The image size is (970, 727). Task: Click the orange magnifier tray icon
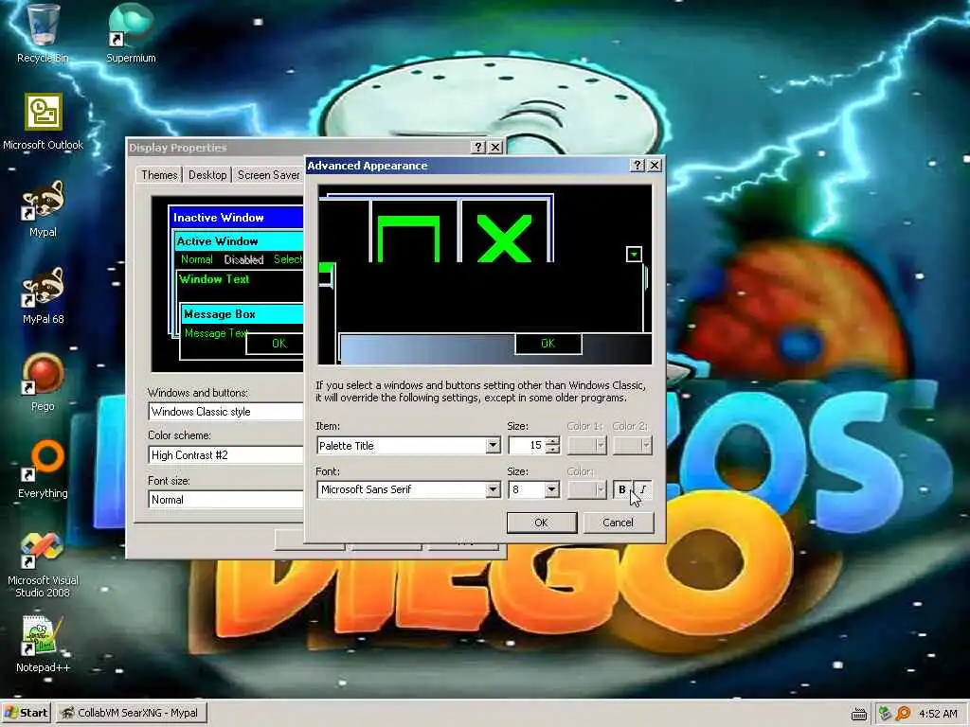click(903, 714)
